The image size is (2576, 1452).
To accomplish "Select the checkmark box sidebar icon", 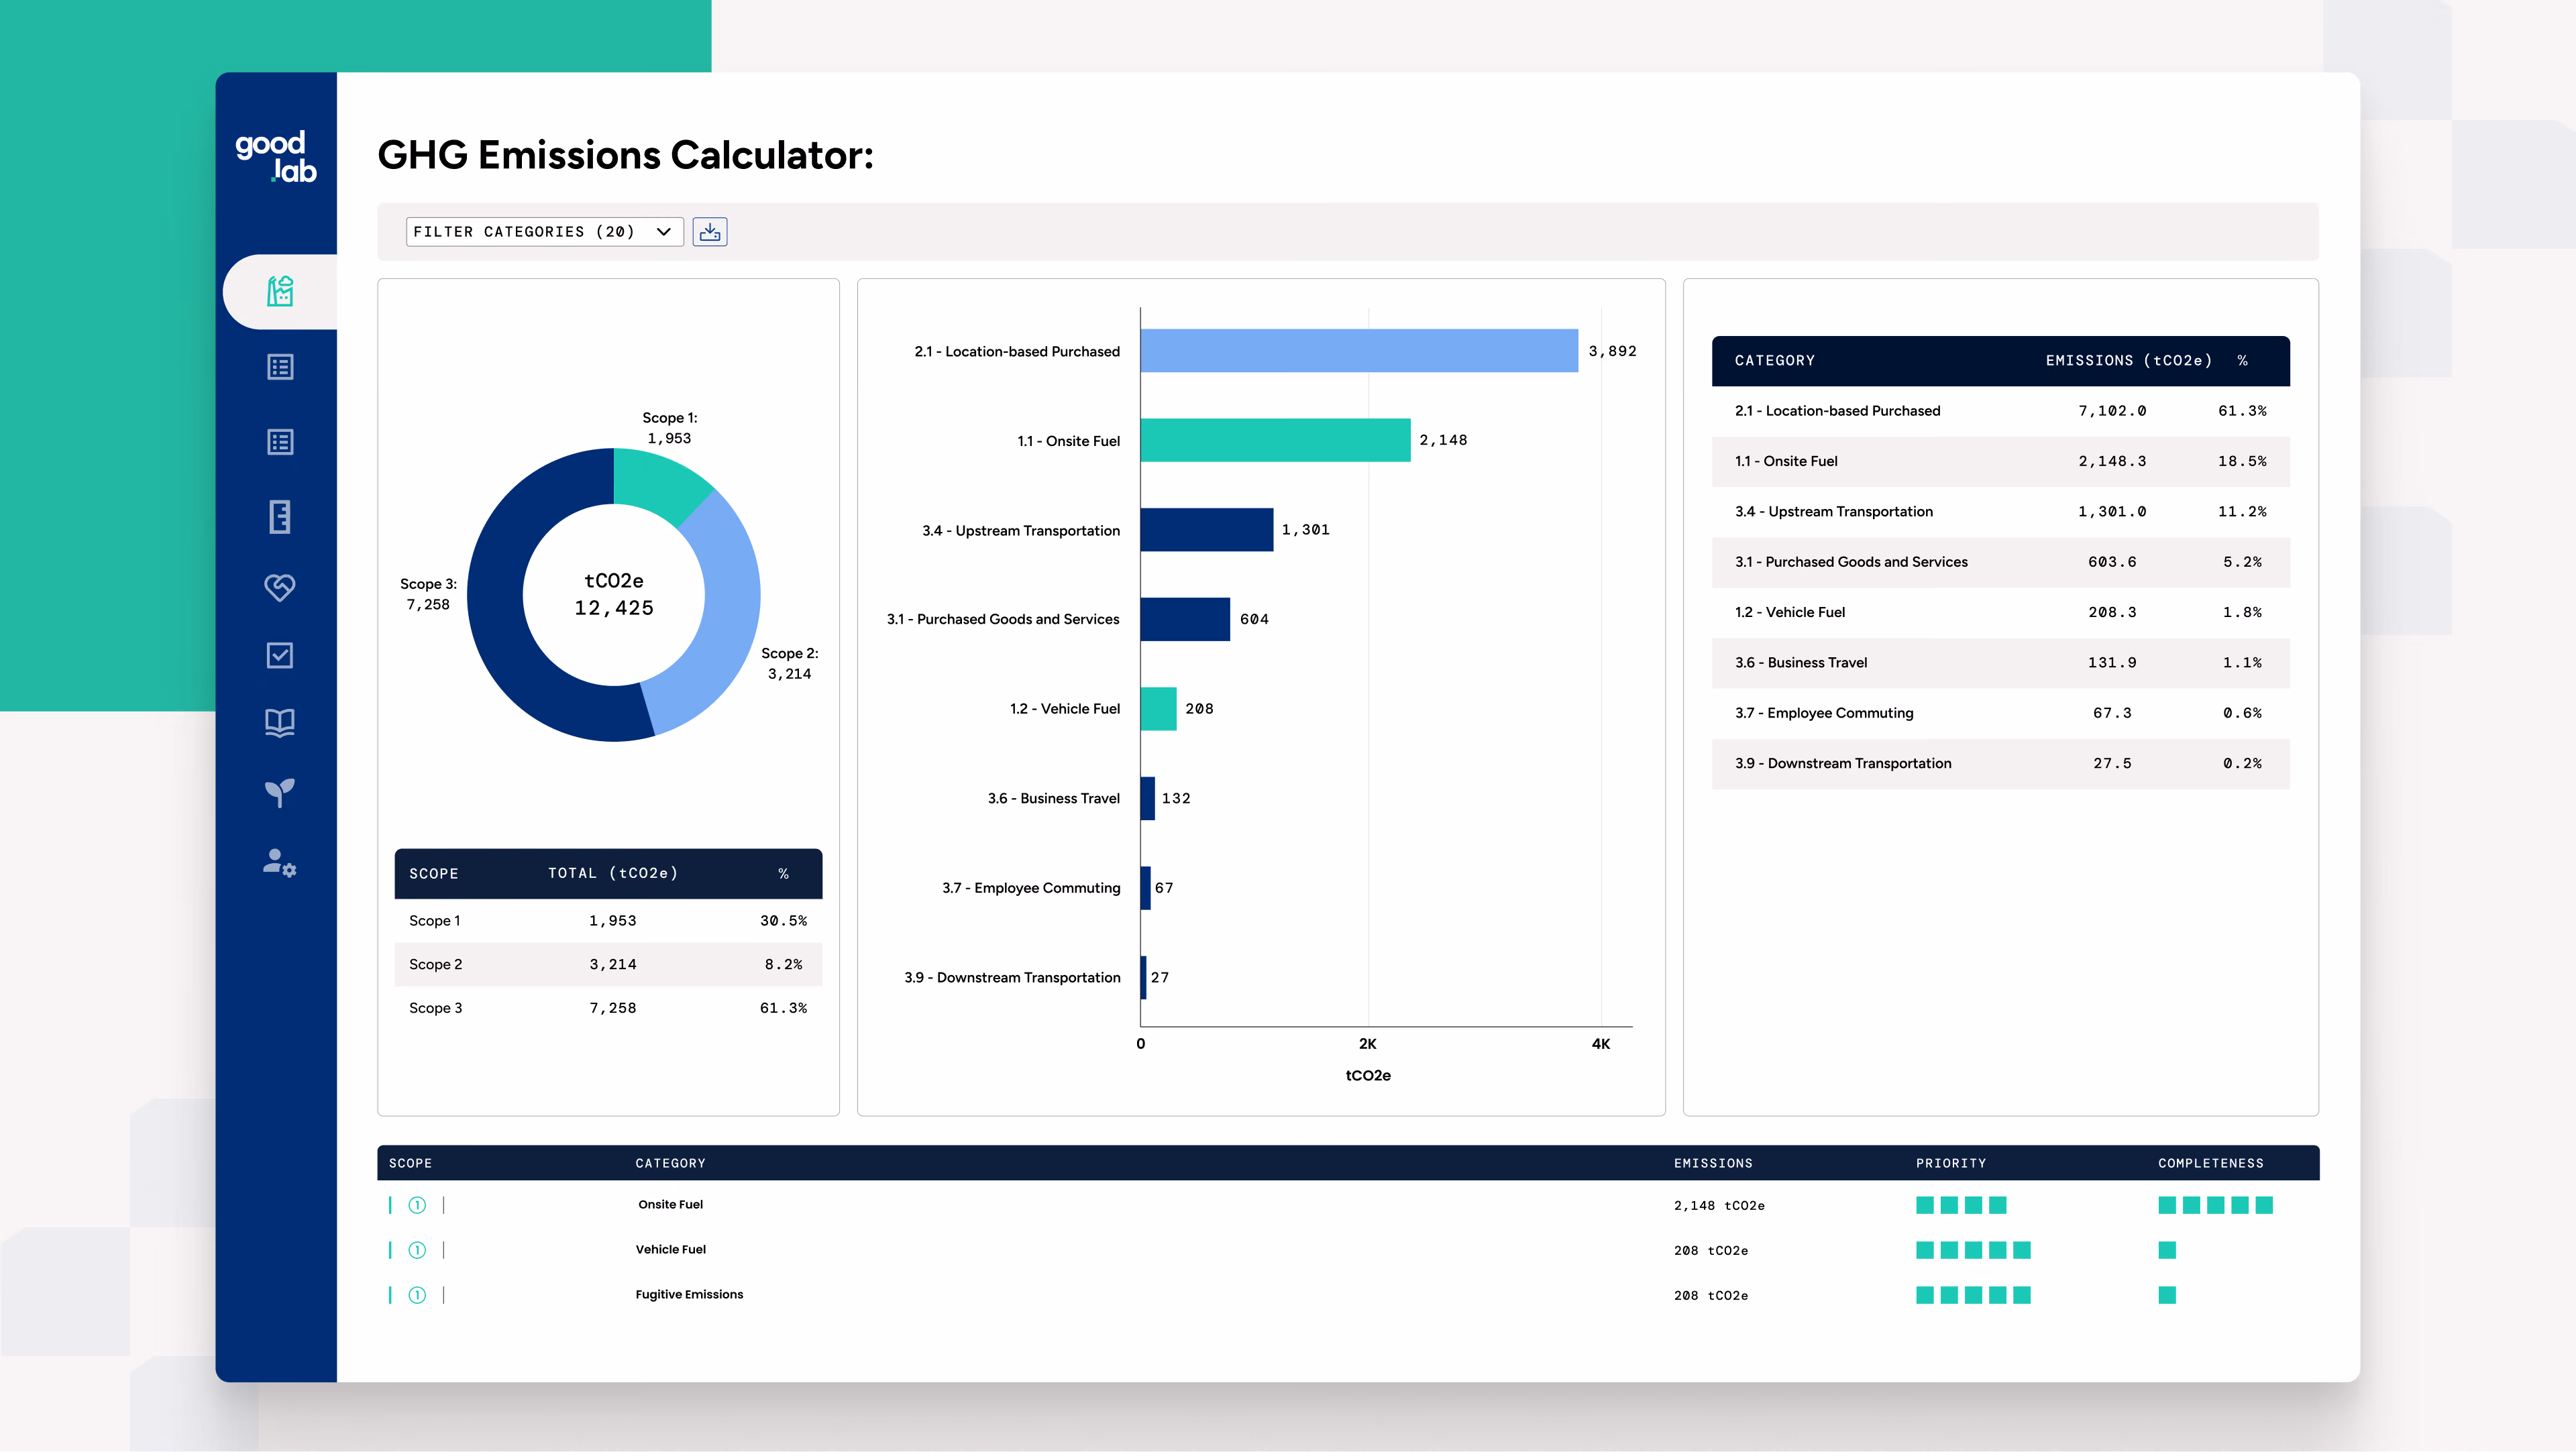I will (280, 655).
